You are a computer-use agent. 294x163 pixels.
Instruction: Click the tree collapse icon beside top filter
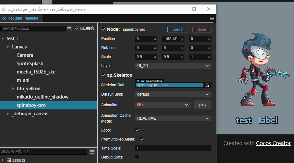coord(69,29)
